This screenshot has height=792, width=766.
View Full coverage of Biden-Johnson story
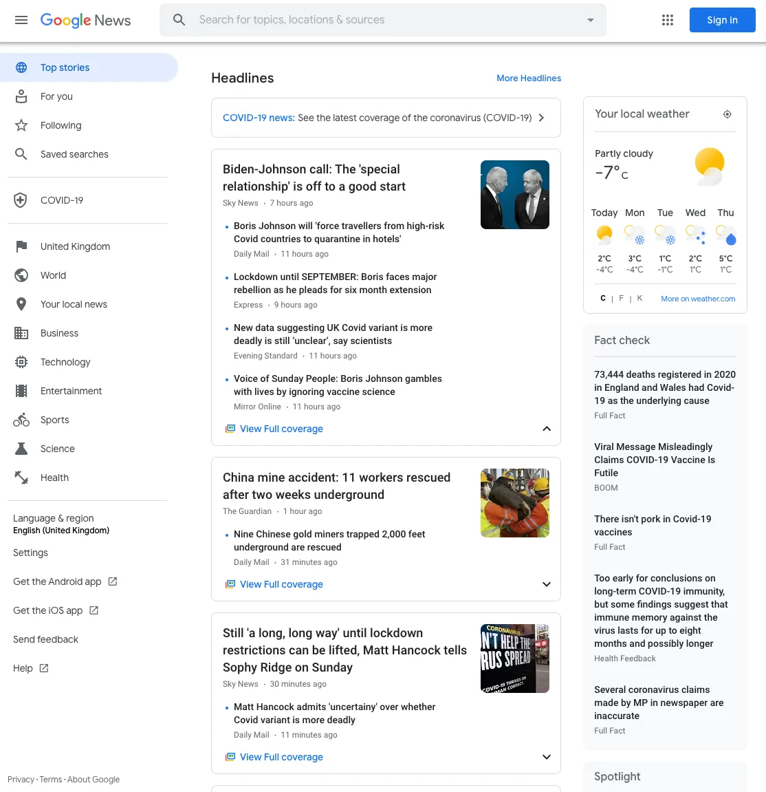coord(281,429)
